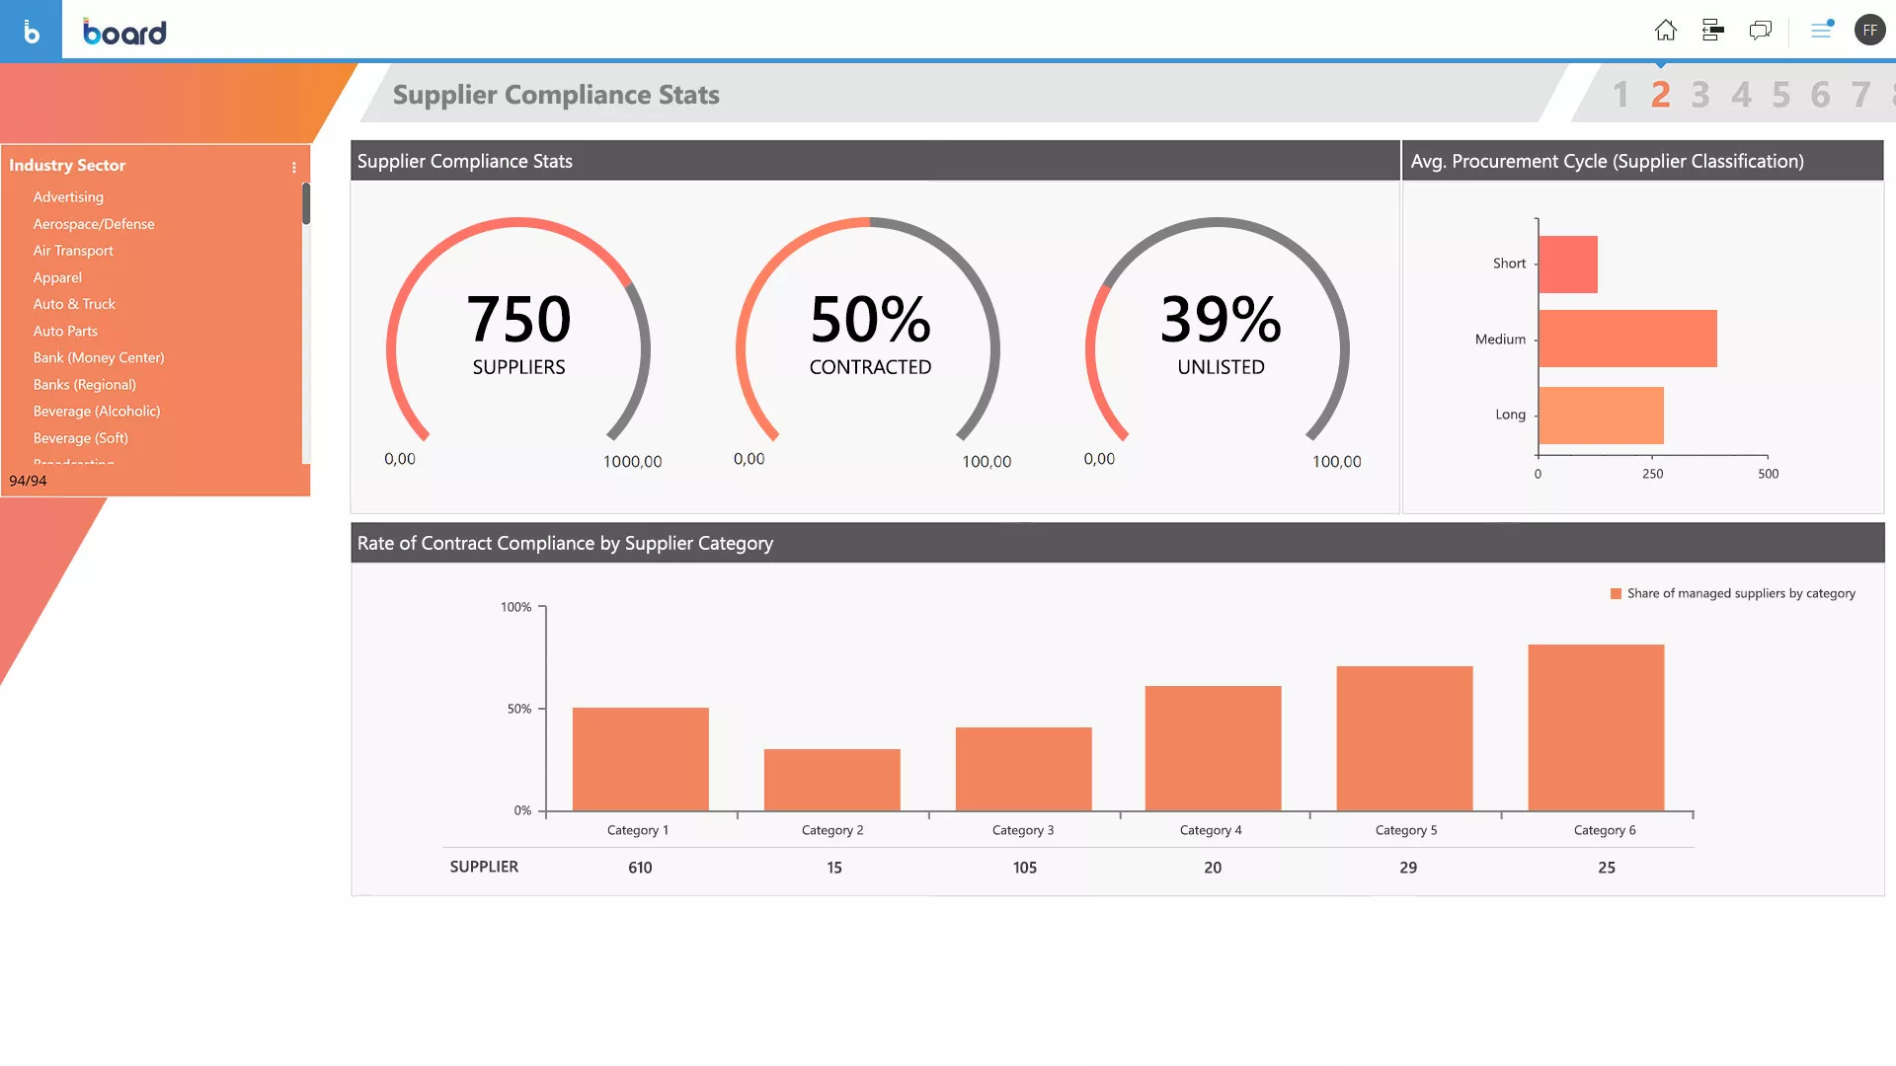Click the FF user avatar

coord(1869,31)
